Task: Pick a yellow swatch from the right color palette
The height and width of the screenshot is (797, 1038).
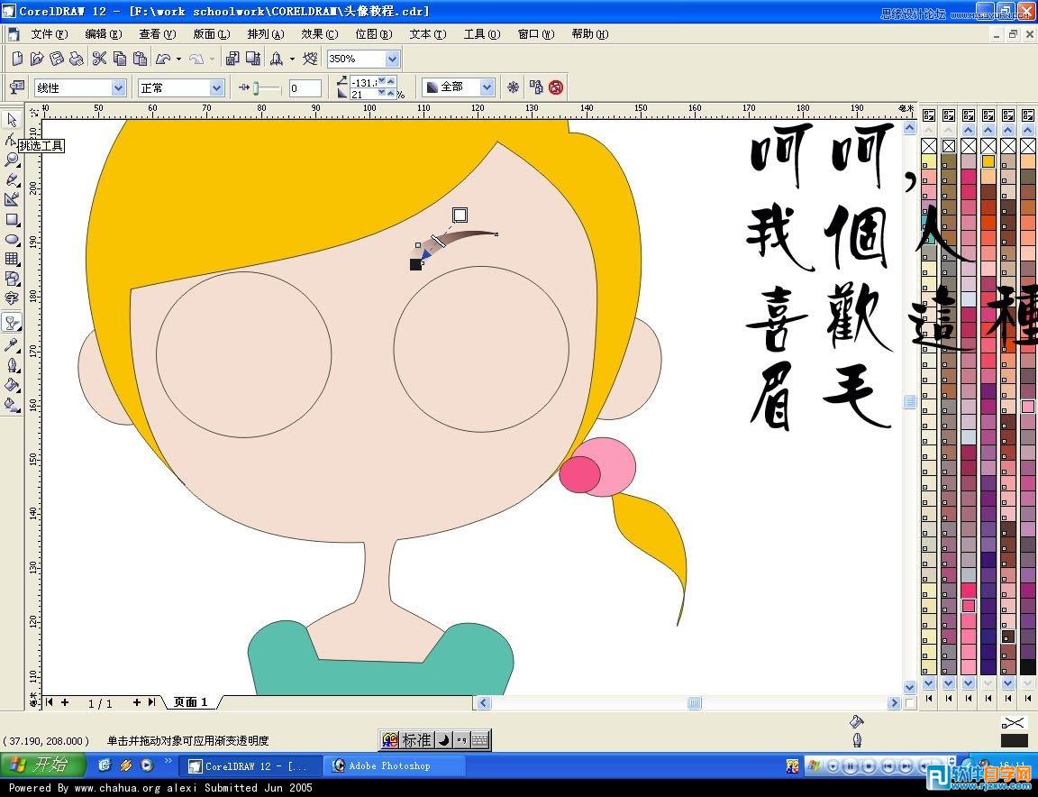Action: pyautogui.click(x=987, y=160)
